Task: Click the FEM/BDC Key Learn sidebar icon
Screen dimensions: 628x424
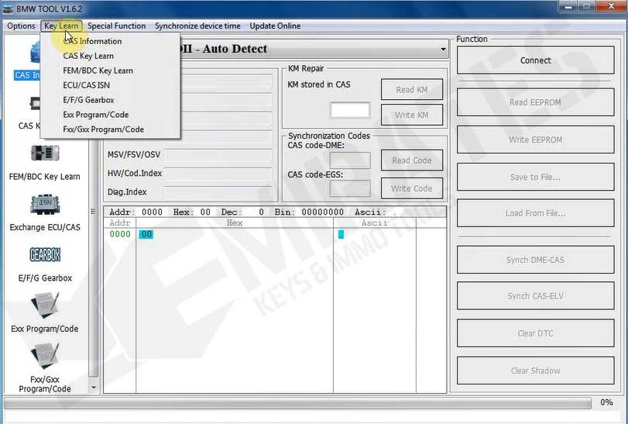Action: 45,153
